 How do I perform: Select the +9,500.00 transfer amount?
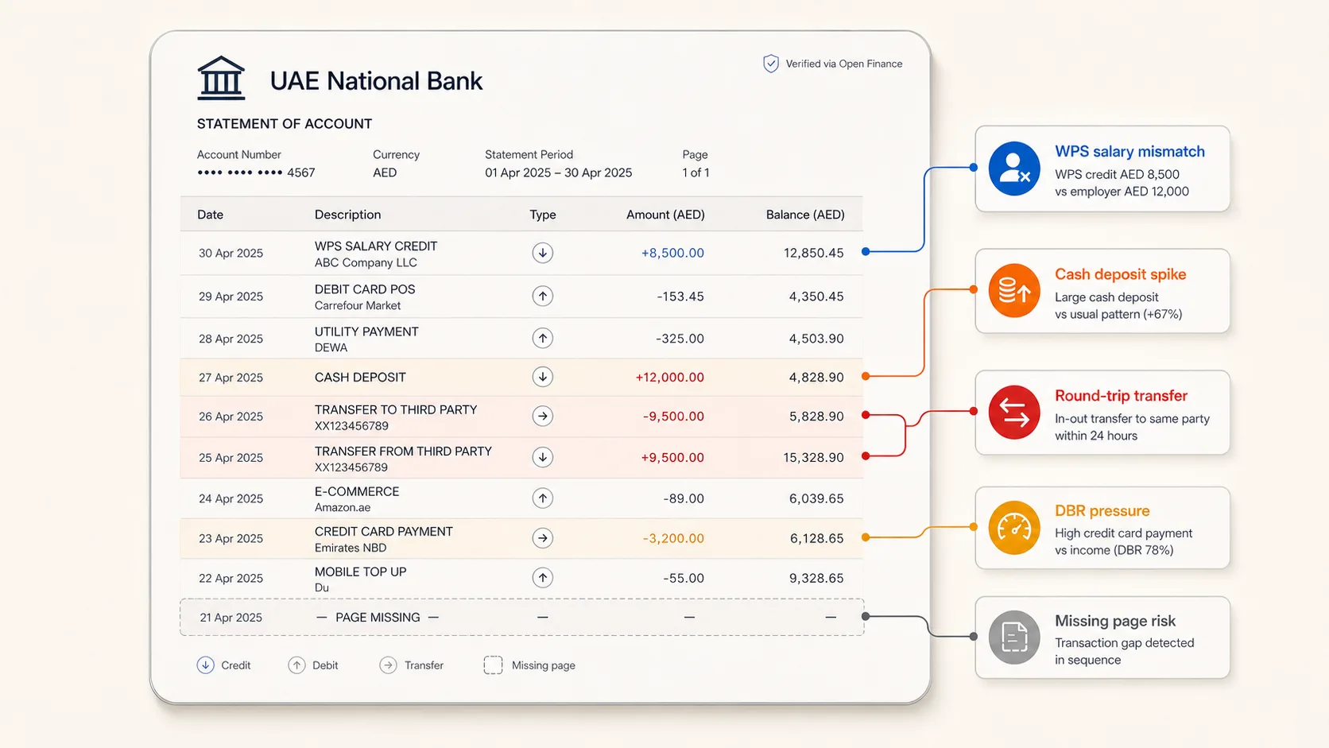tap(672, 457)
